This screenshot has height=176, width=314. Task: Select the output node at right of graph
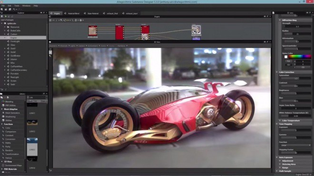[x=196, y=30]
